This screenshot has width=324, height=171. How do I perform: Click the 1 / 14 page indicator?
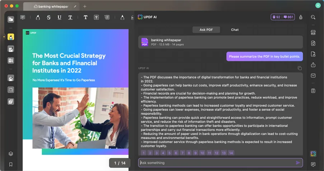119,163
